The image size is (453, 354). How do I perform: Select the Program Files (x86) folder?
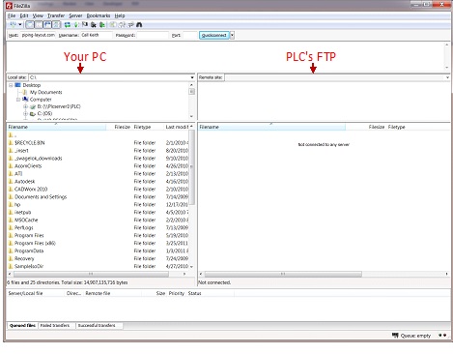point(35,244)
